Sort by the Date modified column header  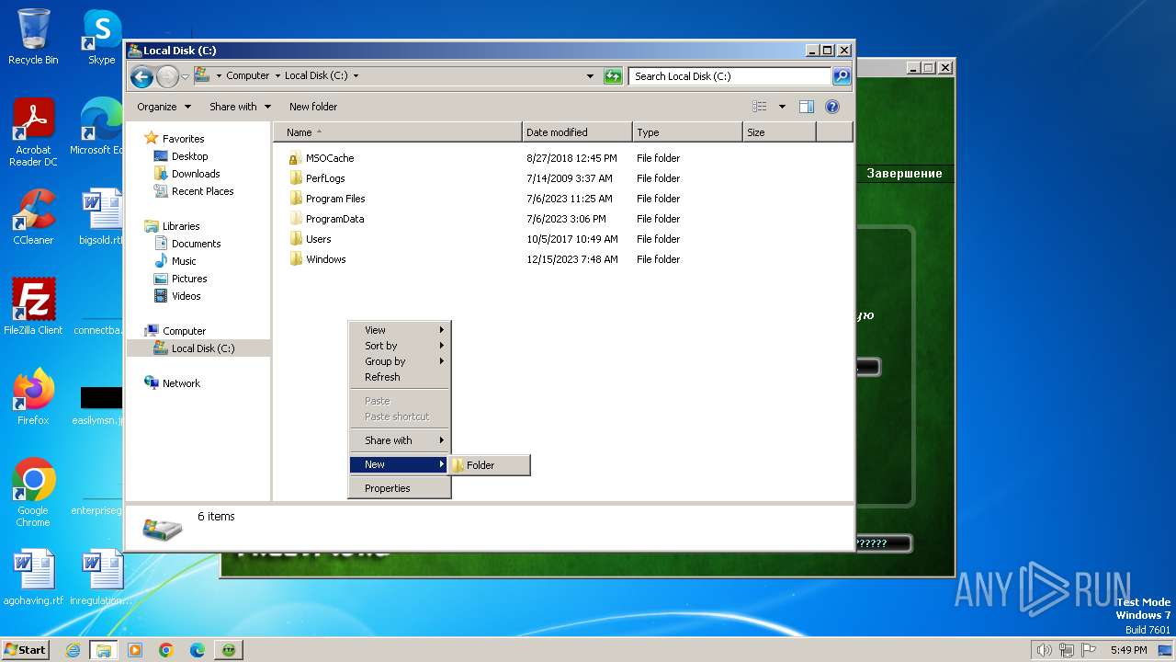pyautogui.click(x=577, y=132)
